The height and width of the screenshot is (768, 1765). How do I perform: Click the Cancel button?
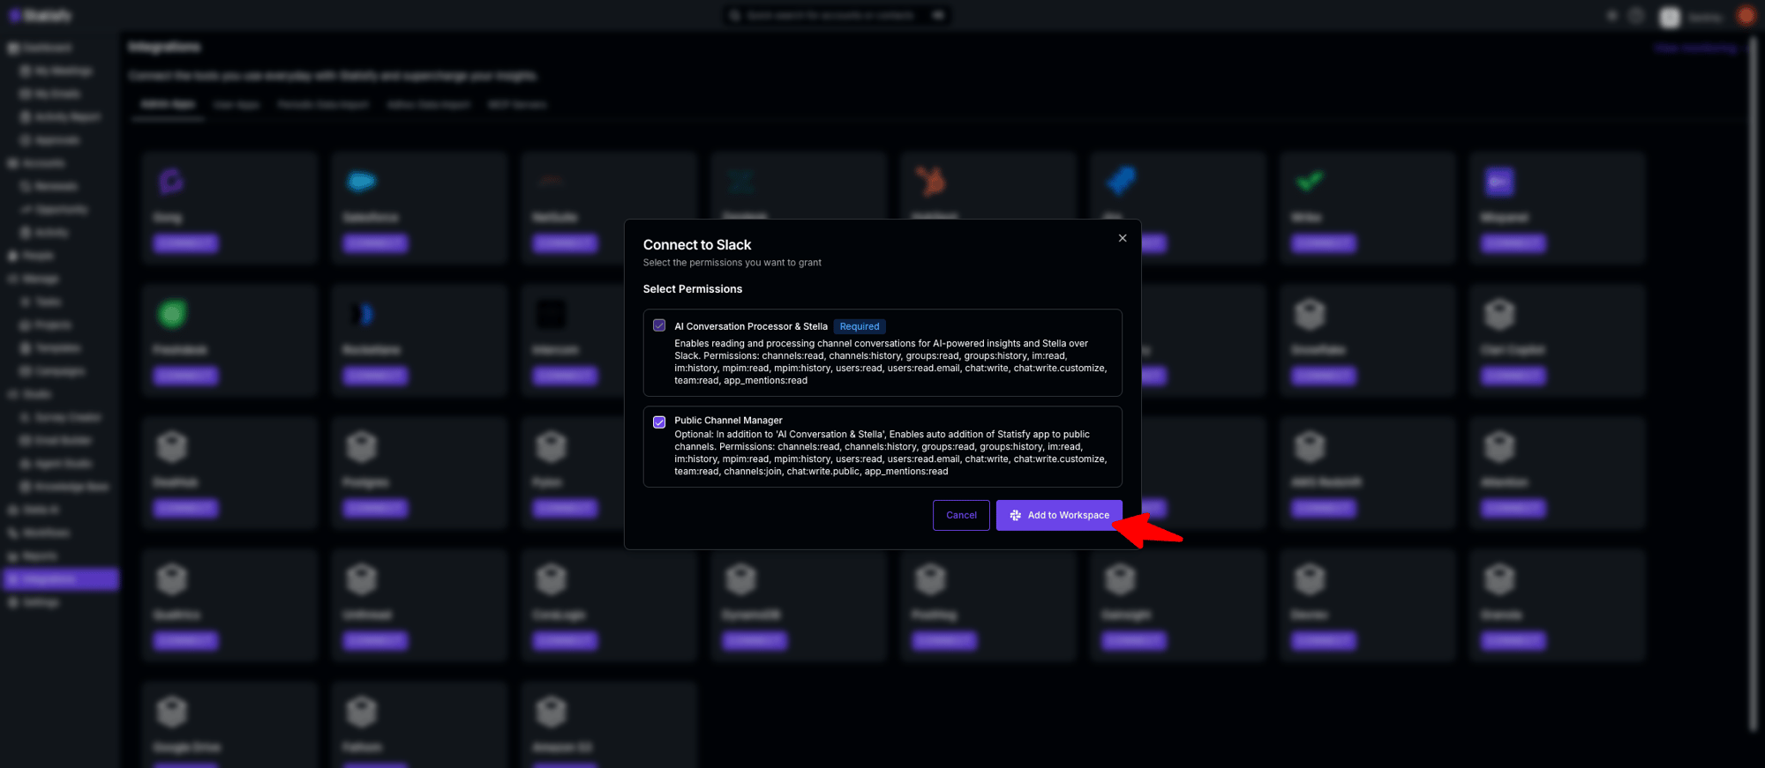(x=961, y=515)
